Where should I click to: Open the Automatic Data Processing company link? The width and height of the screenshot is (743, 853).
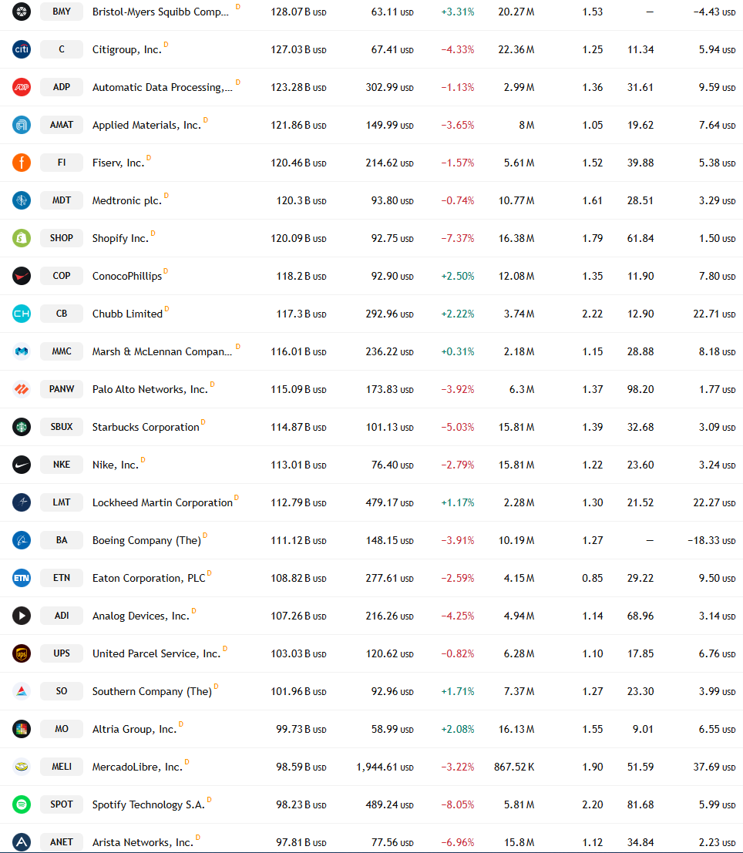(x=162, y=88)
